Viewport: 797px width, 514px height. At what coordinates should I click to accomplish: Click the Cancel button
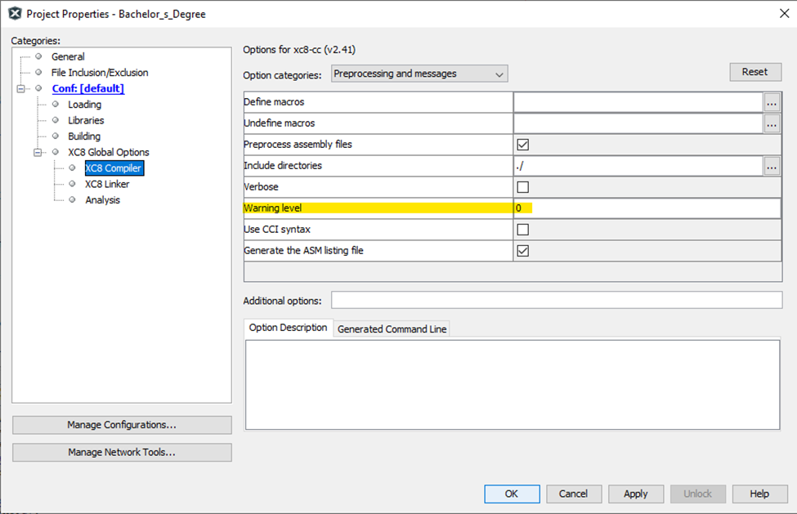coord(573,494)
